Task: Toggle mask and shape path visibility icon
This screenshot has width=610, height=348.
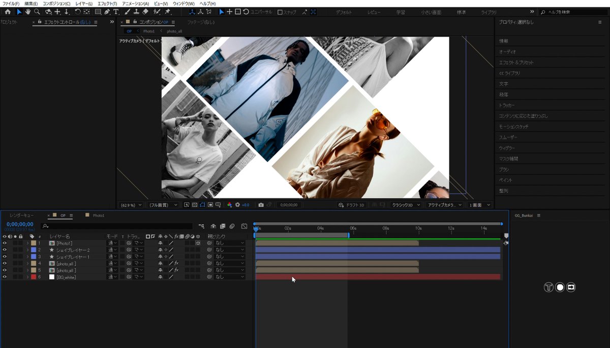Action: pyautogui.click(x=202, y=205)
